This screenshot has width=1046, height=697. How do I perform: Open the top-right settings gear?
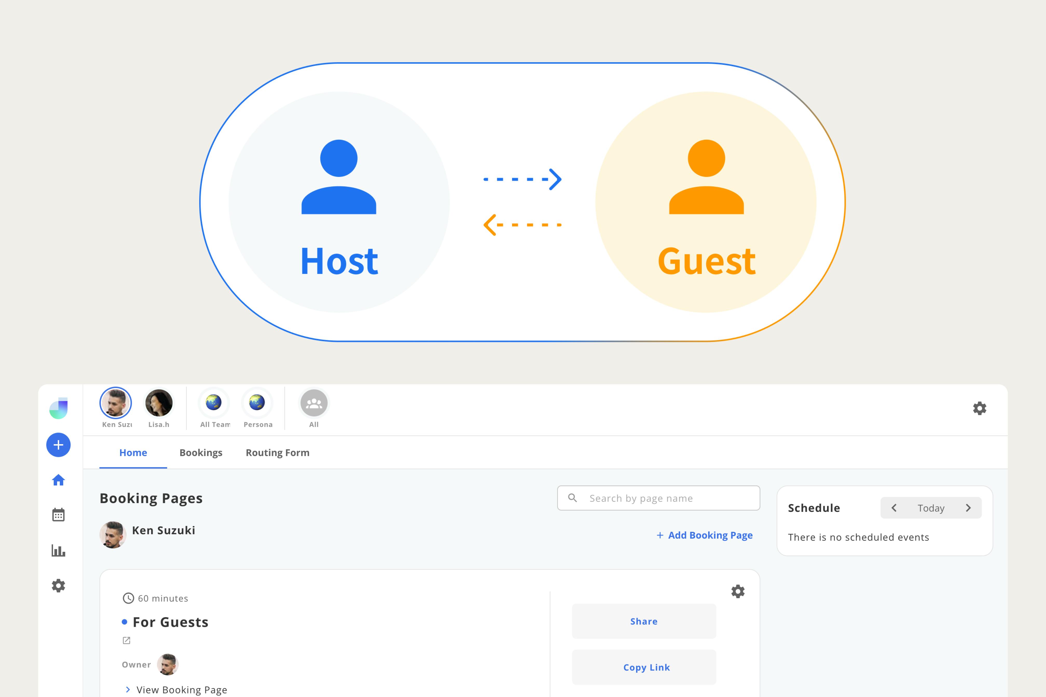(980, 408)
